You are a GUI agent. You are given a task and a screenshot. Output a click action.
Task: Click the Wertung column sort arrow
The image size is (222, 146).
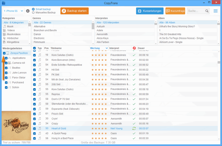(107, 48)
